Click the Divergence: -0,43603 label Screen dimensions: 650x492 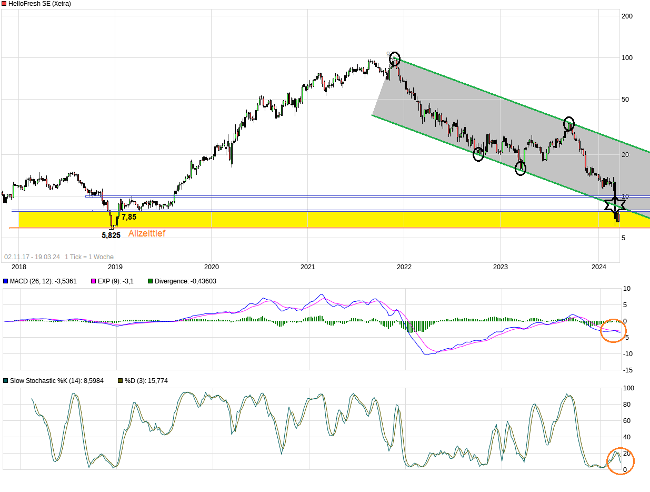pyautogui.click(x=185, y=281)
